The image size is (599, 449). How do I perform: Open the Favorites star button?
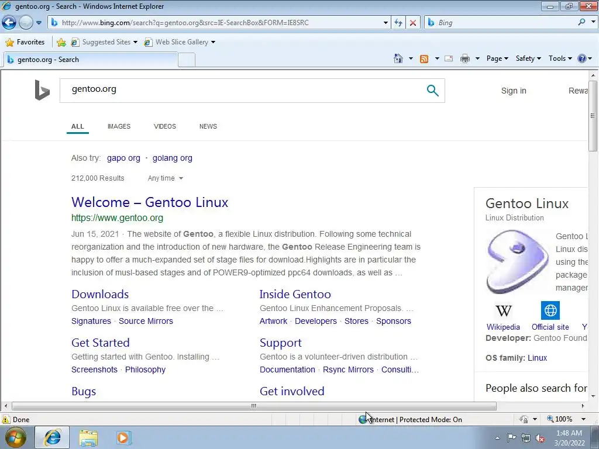click(x=25, y=42)
